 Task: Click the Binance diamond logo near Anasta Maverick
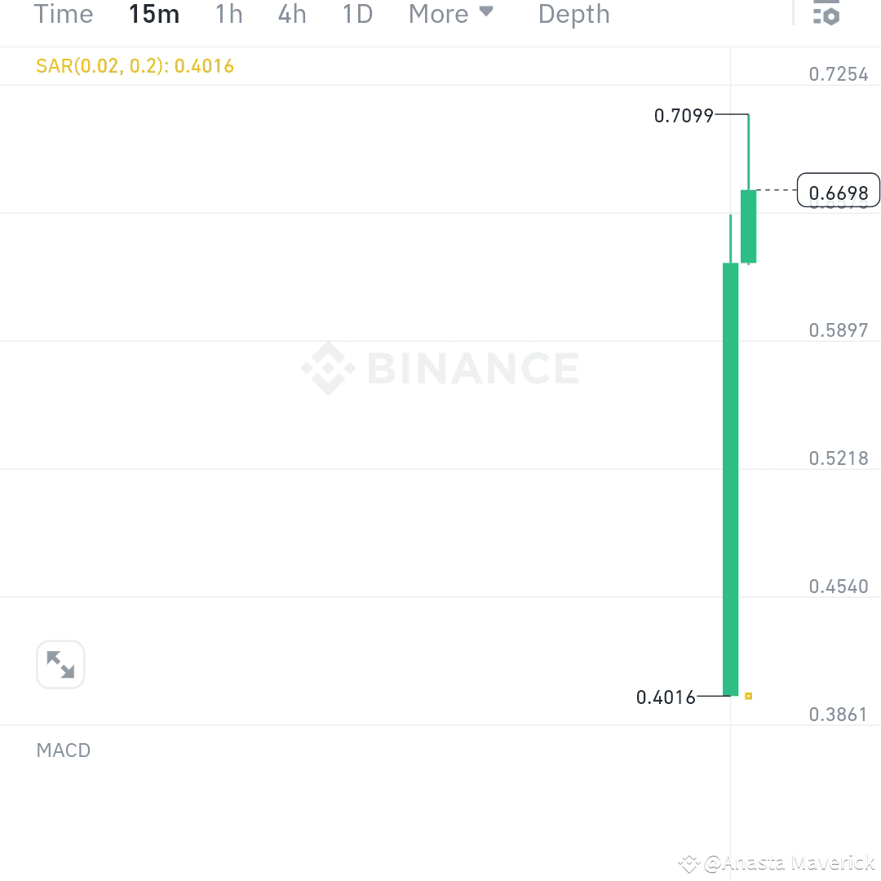coord(688,861)
